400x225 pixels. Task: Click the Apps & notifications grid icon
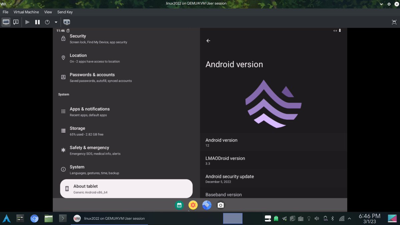point(63,112)
